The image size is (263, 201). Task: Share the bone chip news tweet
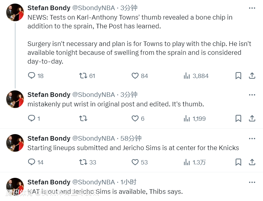[252, 76]
